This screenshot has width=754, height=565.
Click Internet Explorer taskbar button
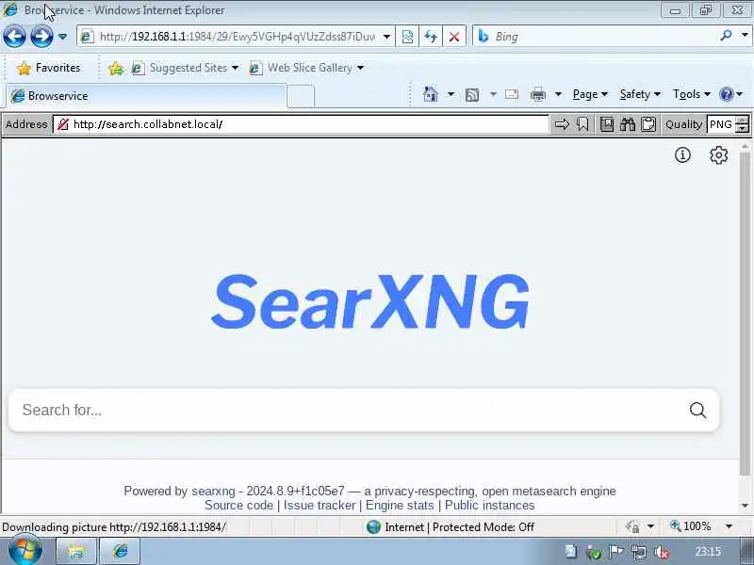coord(121,552)
